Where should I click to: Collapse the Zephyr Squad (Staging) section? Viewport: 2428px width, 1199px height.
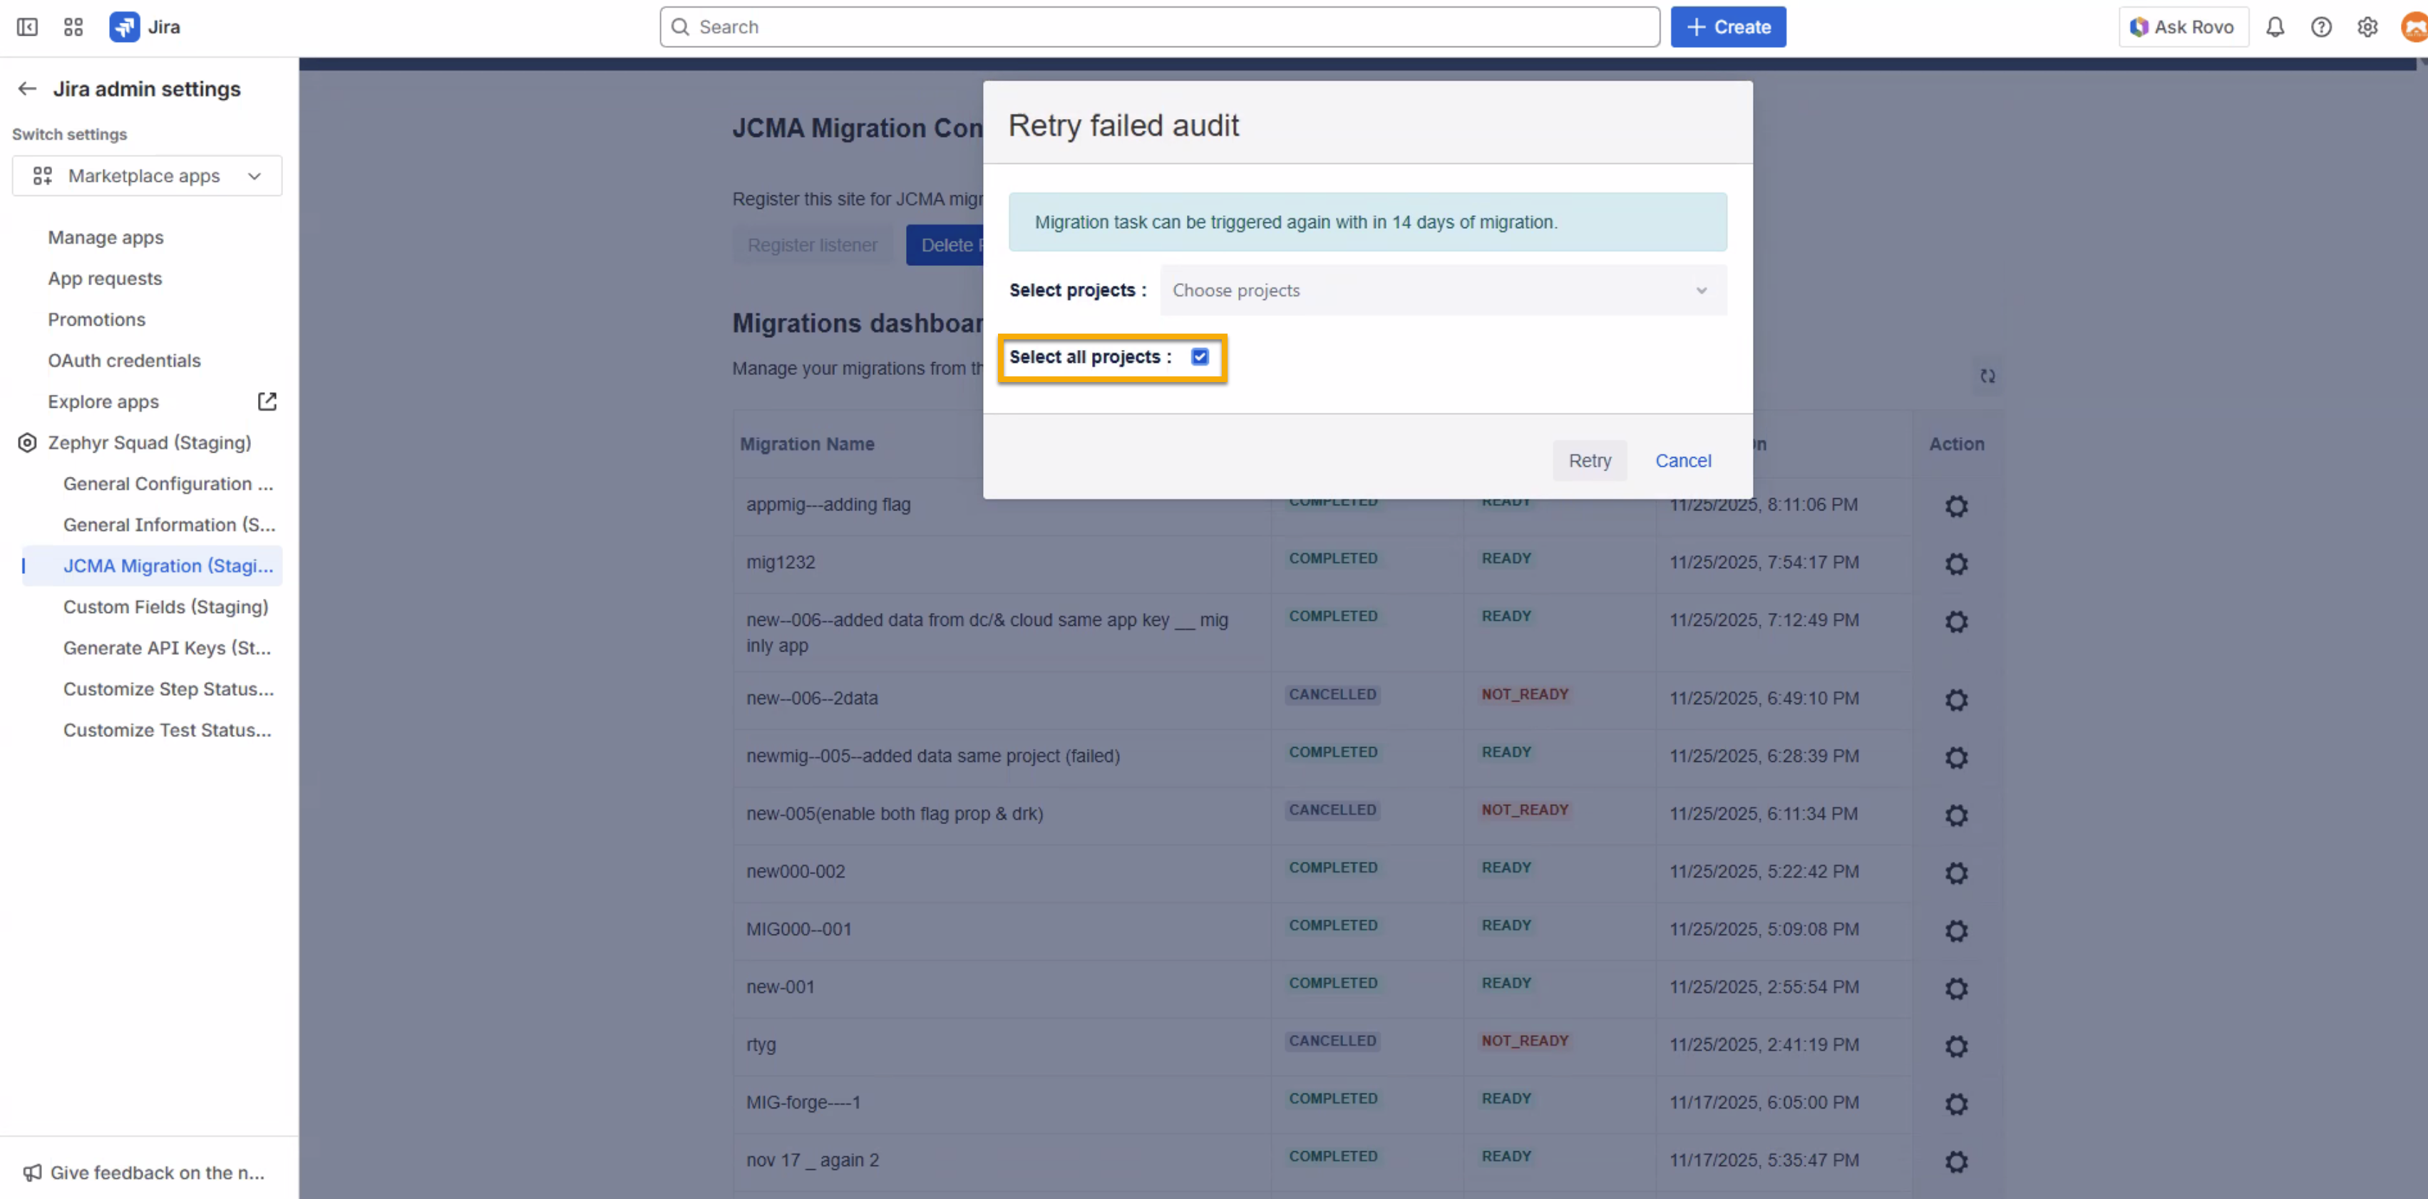(149, 443)
